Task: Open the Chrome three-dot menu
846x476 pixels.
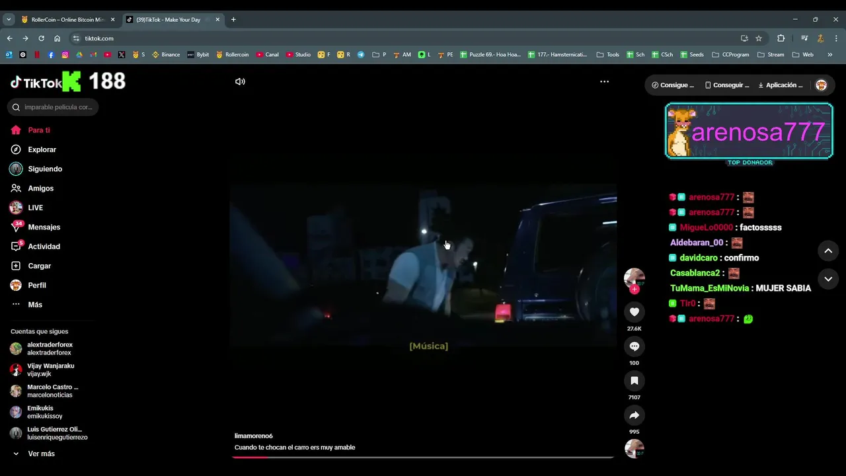Action: click(837, 38)
